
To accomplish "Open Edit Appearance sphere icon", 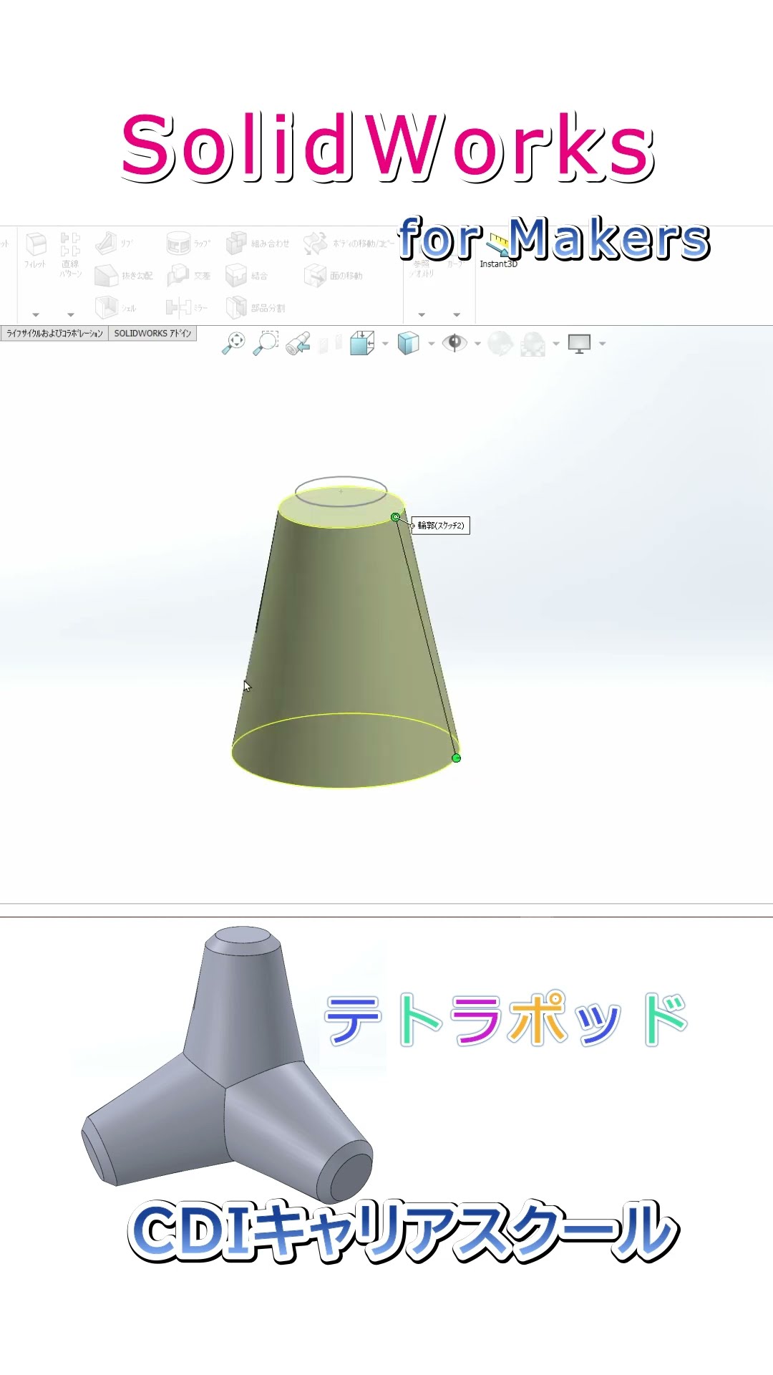I will (500, 344).
